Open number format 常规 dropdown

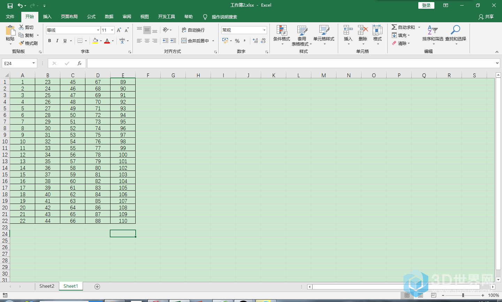[264, 30]
